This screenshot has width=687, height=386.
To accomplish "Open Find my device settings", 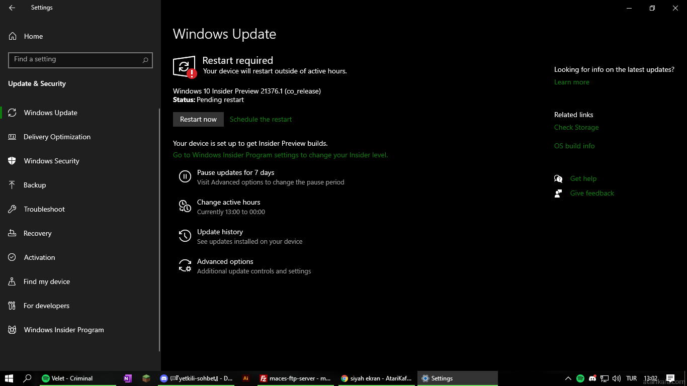I will [80, 281].
